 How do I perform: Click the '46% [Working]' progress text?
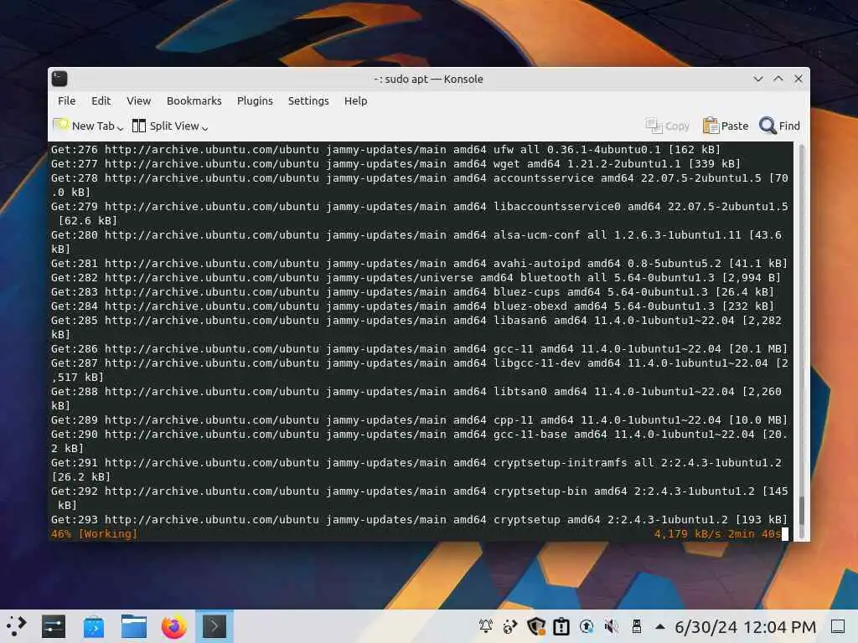click(94, 533)
